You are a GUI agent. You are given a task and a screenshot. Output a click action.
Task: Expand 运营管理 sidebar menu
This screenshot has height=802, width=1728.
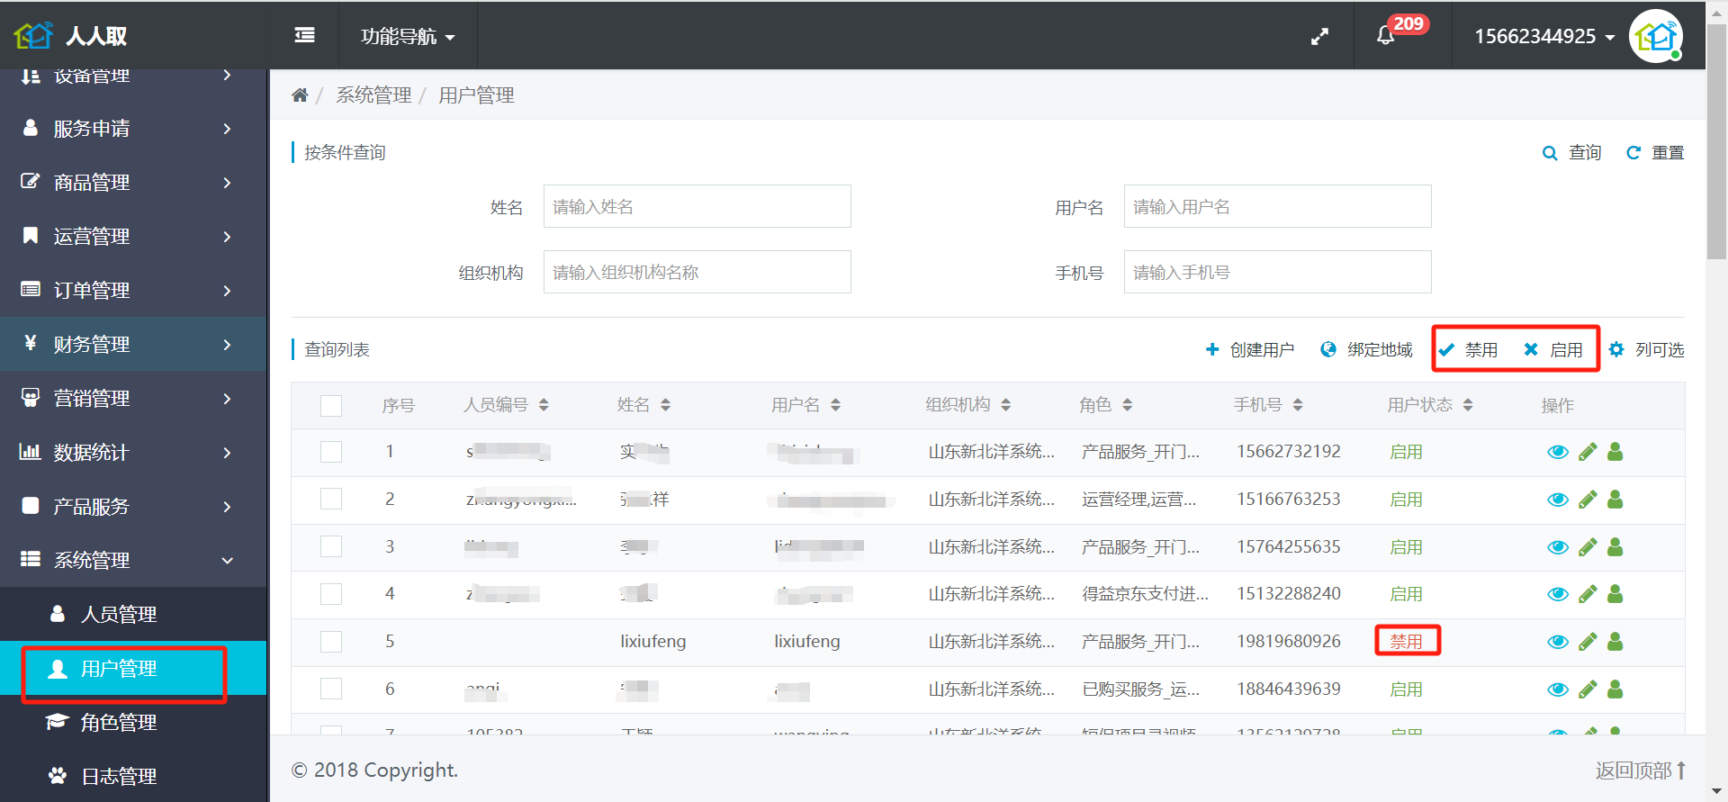tap(133, 236)
